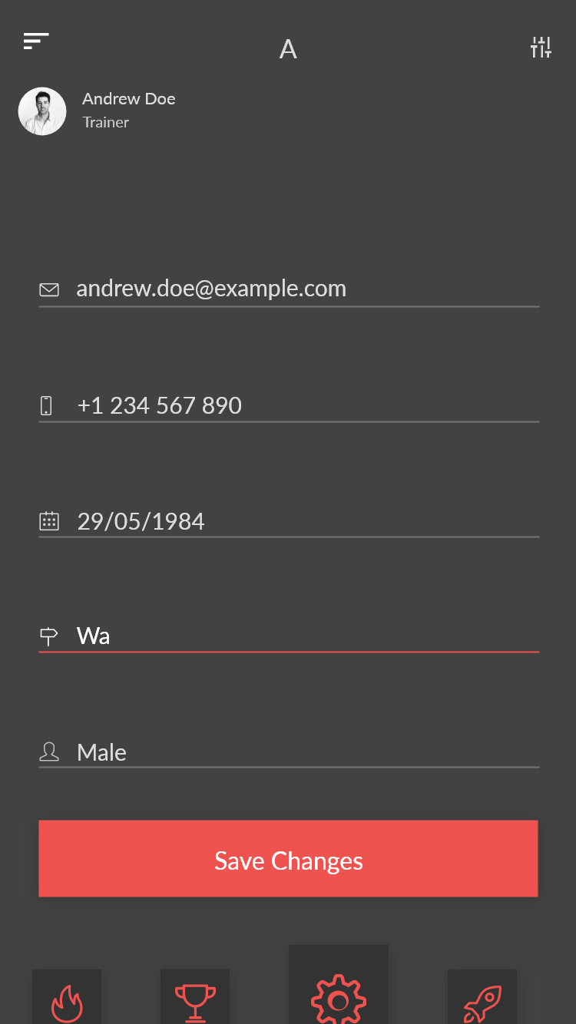
Task: Open the trophy tab in bottom bar
Action: pyautogui.click(x=195, y=996)
